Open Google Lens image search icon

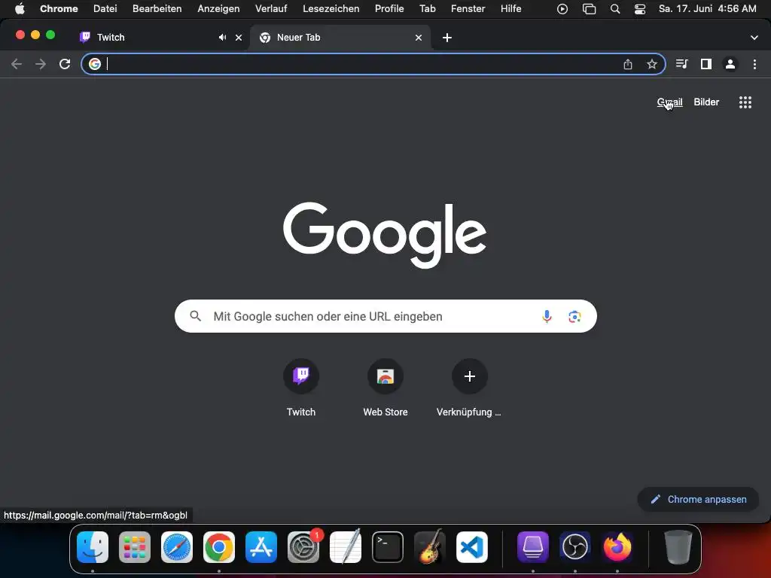[574, 316]
